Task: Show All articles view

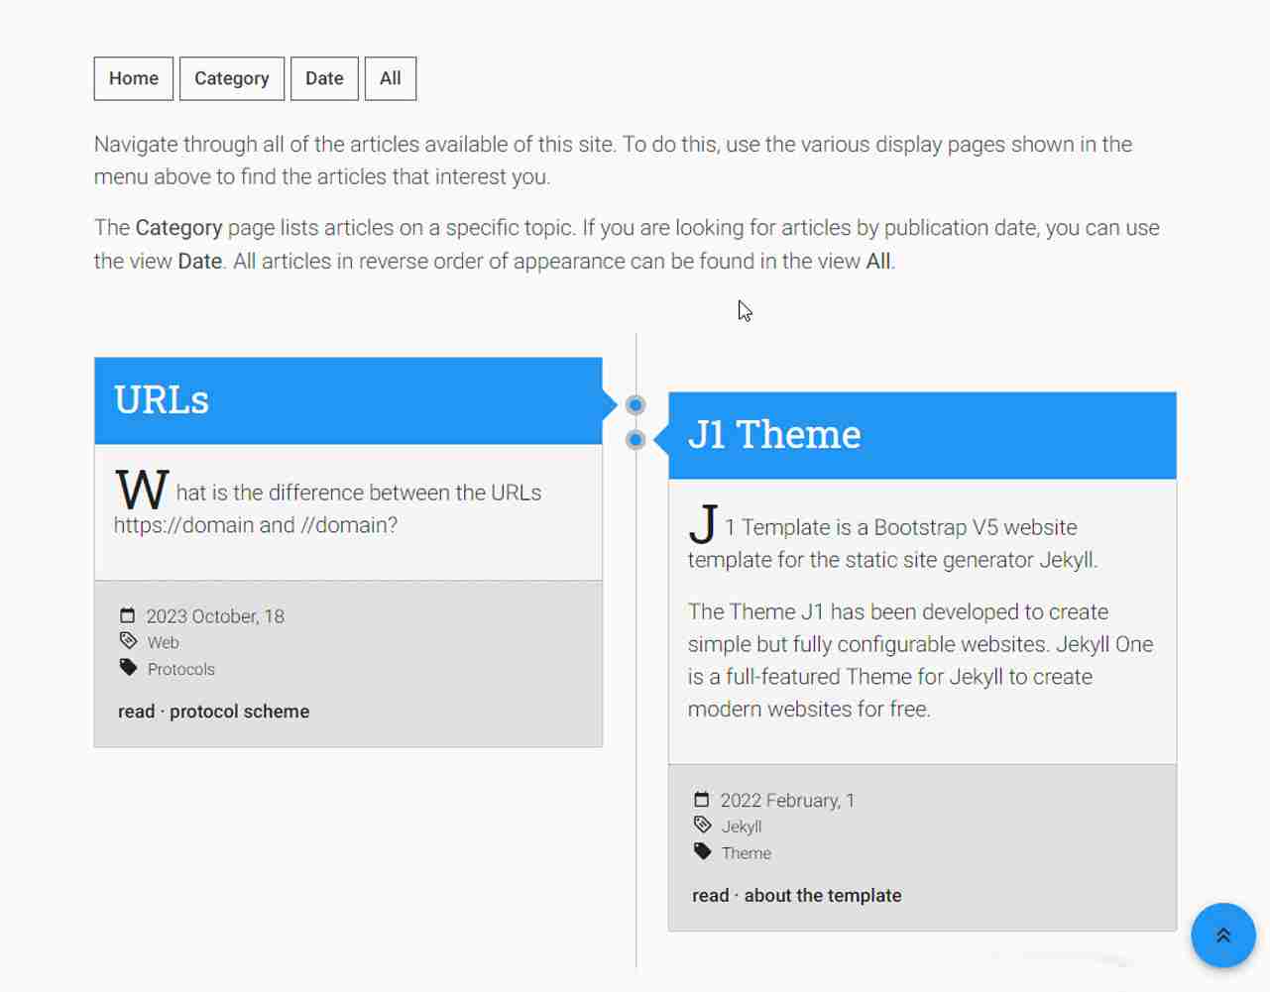Action: point(391,78)
